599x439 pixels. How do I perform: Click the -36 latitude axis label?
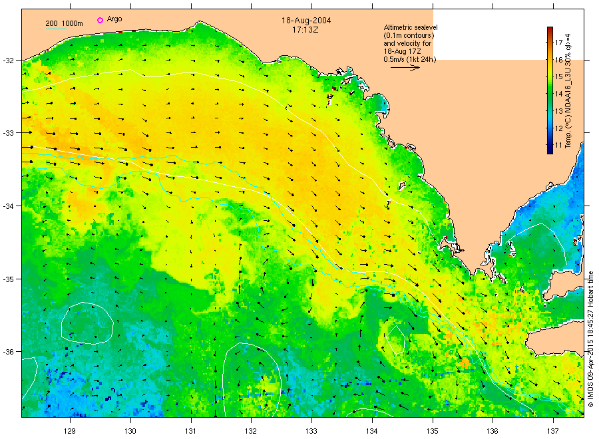coord(9,352)
